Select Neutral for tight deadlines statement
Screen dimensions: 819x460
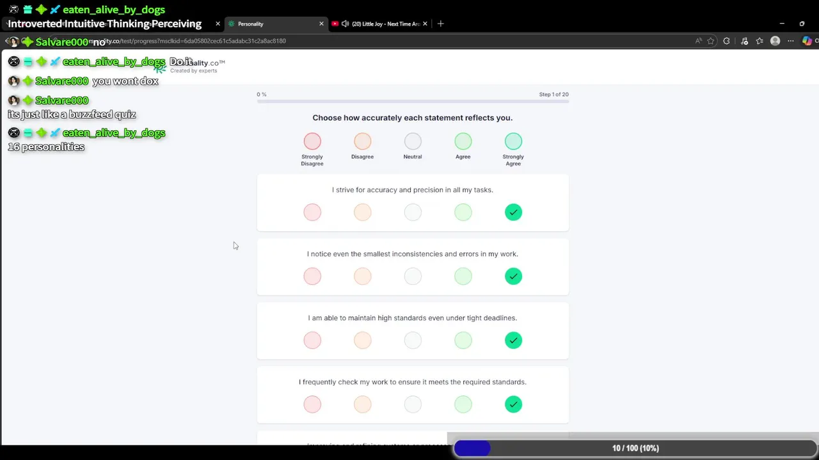pos(413,340)
